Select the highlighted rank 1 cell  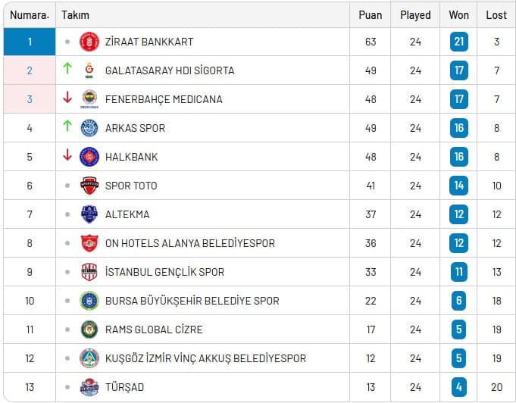click(x=30, y=42)
